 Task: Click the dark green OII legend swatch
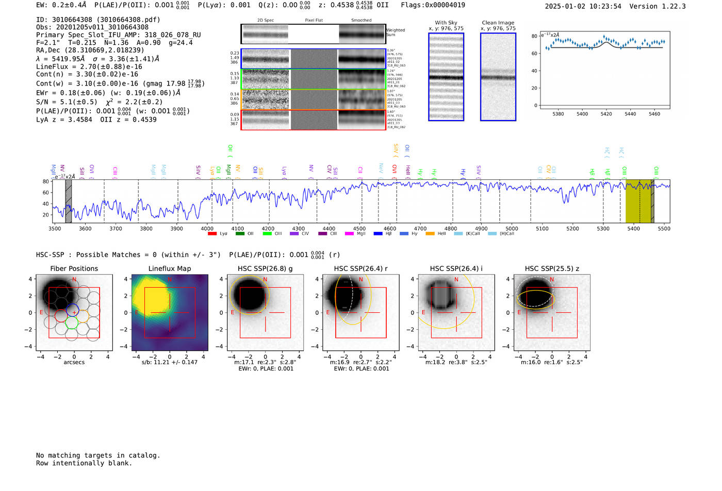click(x=240, y=234)
